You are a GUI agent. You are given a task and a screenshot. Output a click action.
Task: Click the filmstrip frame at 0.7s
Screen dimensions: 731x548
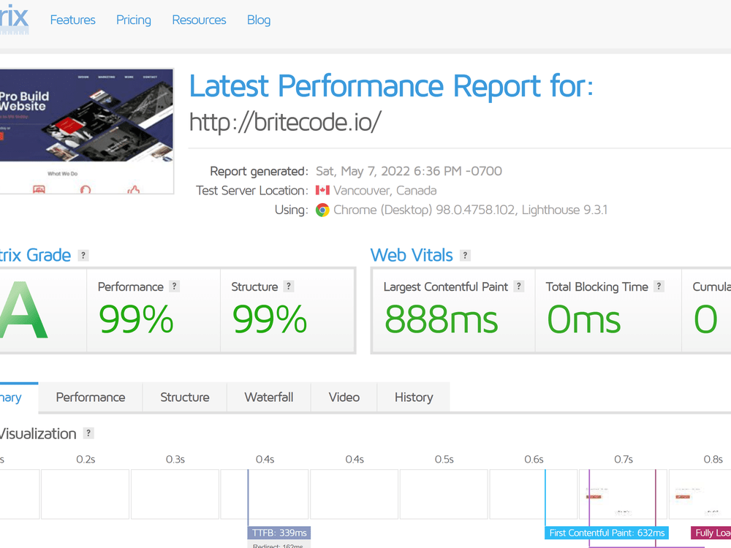623,495
